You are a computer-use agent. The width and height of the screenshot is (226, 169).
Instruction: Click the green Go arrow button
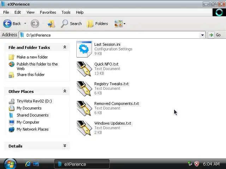(x=211, y=35)
